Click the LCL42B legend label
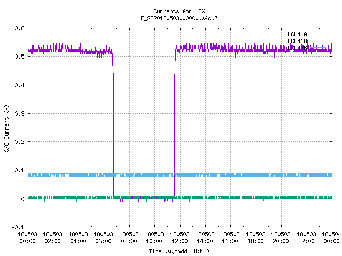 (x=297, y=48)
